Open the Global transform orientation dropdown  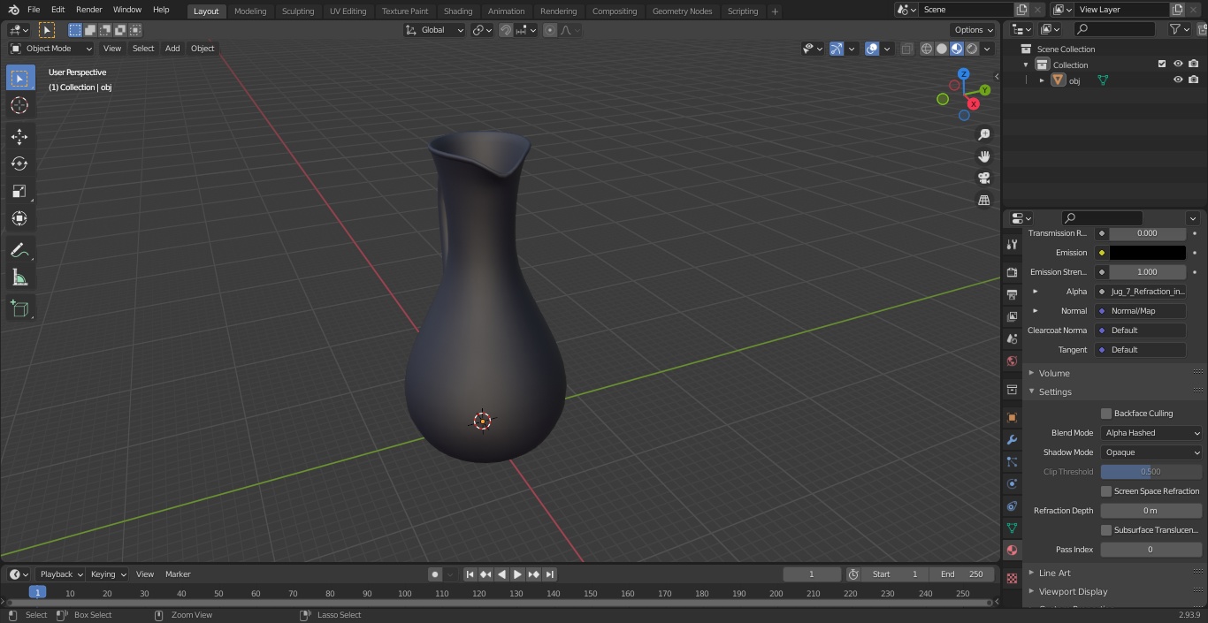pyautogui.click(x=434, y=30)
